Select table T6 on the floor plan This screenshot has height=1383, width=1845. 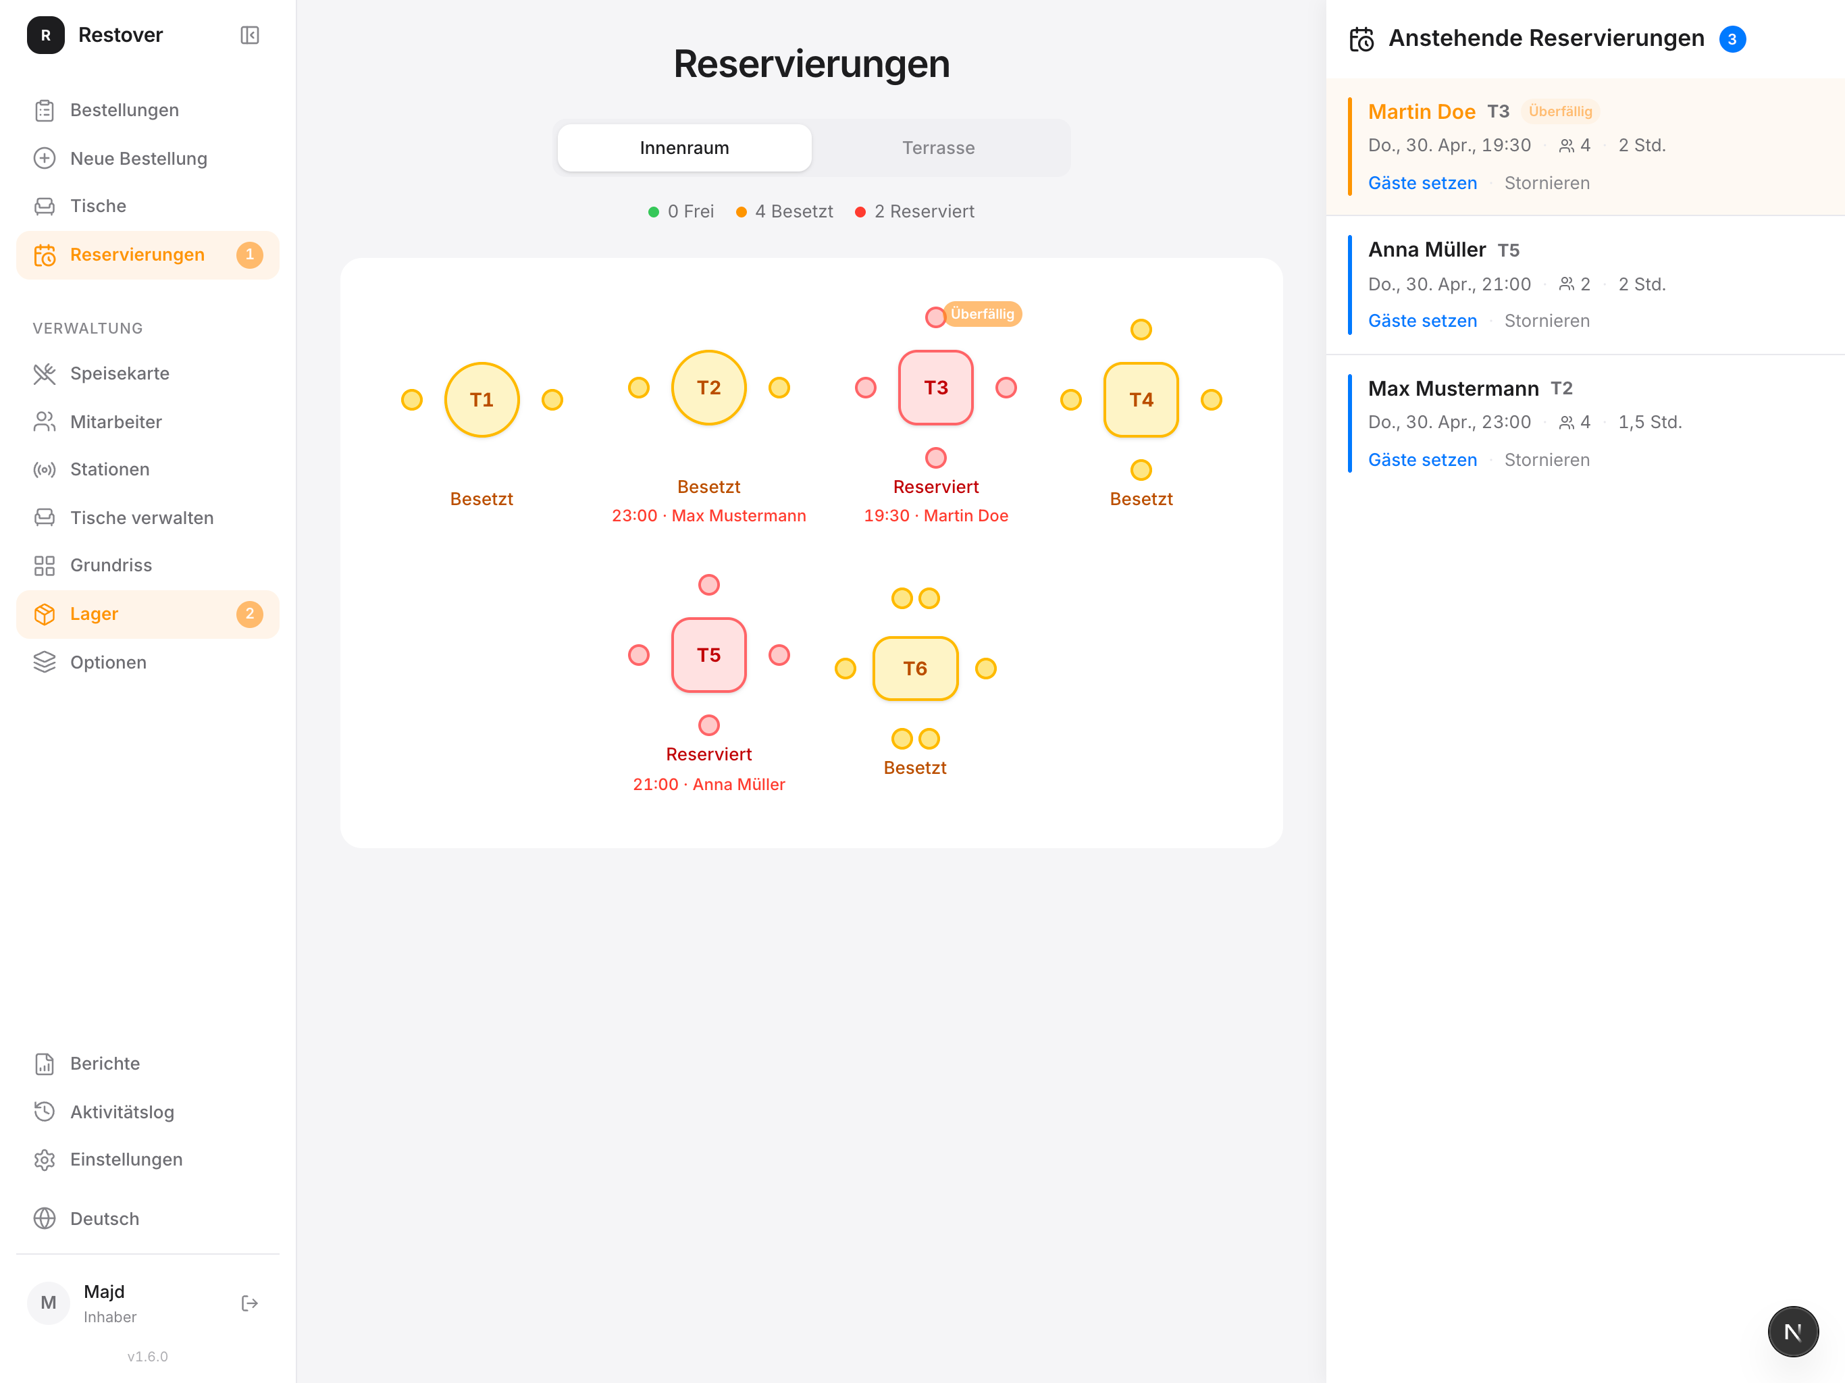pos(915,668)
